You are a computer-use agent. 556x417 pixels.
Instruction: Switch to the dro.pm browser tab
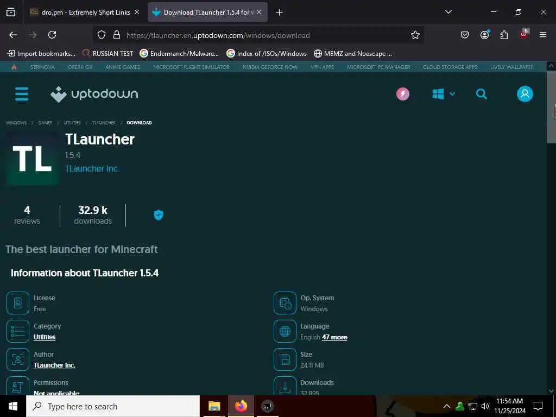point(84,12)
